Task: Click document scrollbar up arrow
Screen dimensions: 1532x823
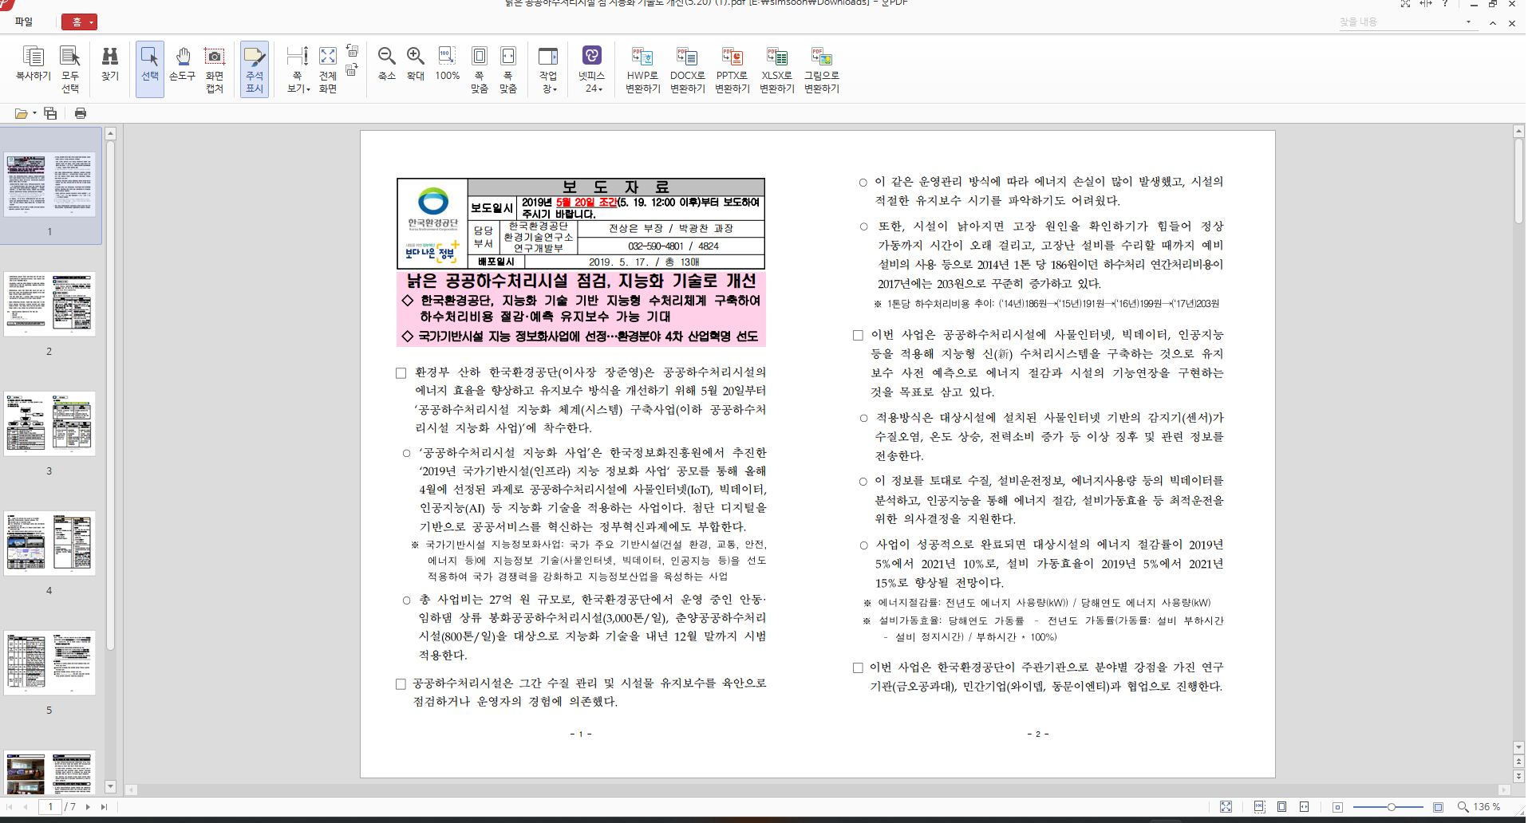Action: click(1518, 131)
